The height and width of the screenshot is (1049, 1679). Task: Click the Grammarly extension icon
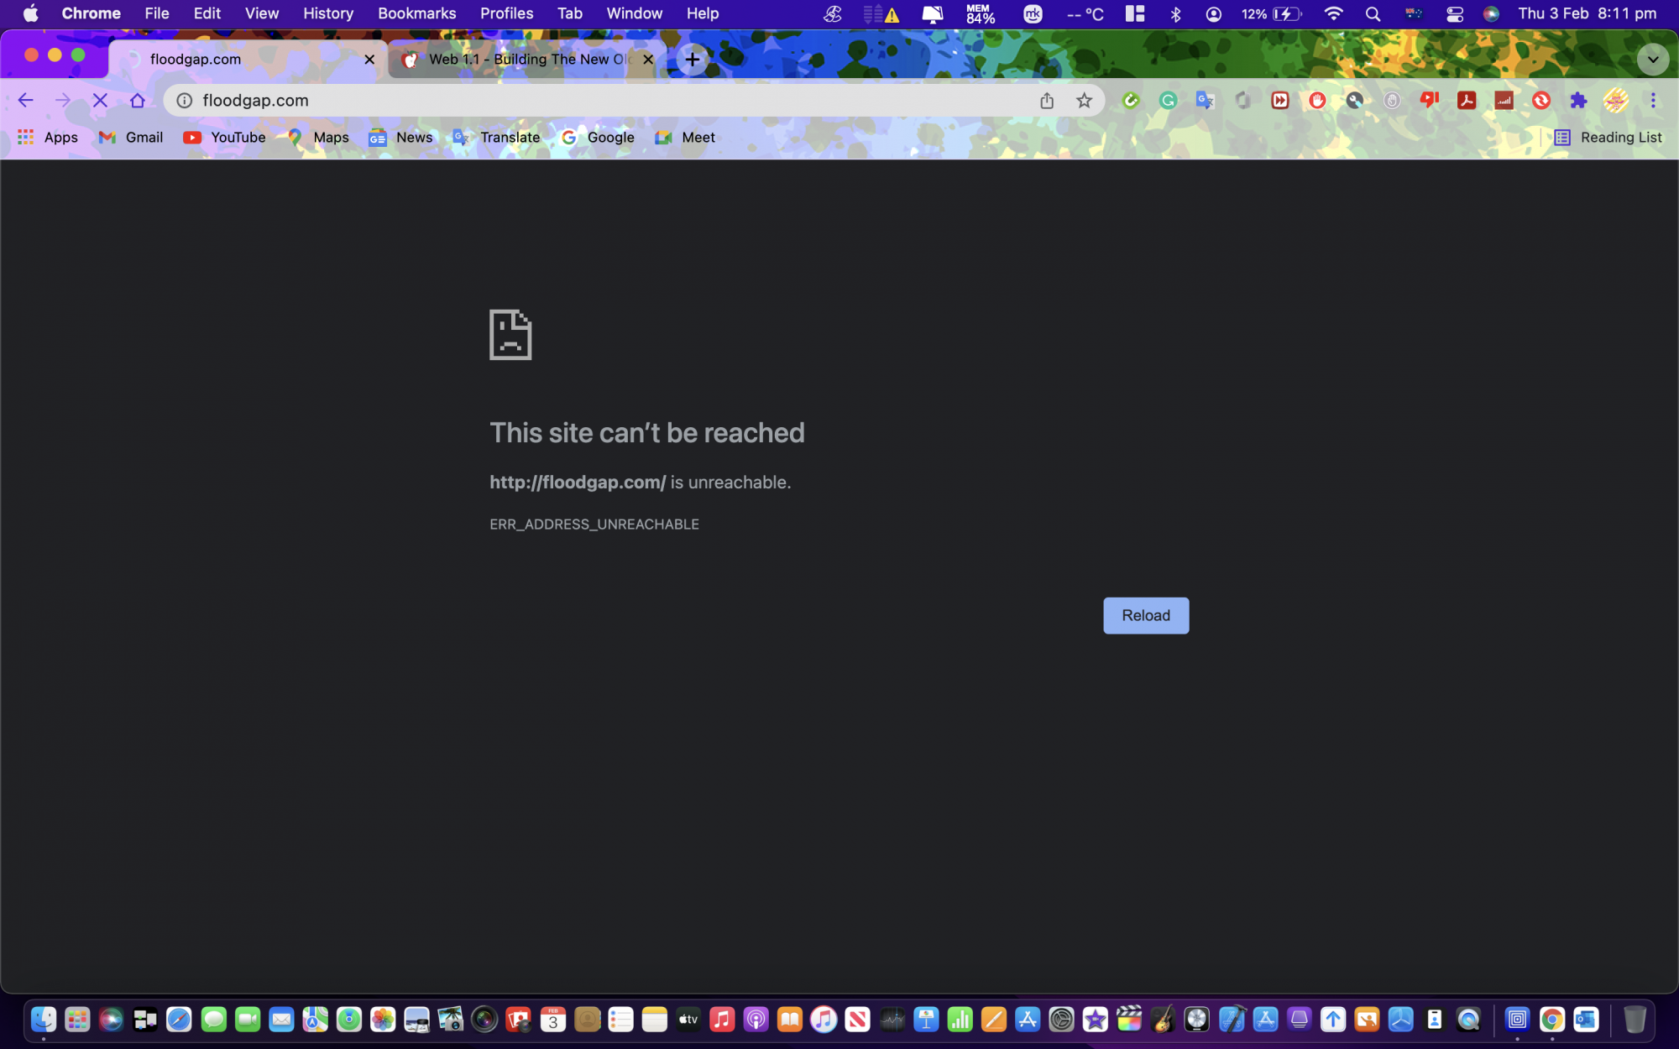[1168, 101]
